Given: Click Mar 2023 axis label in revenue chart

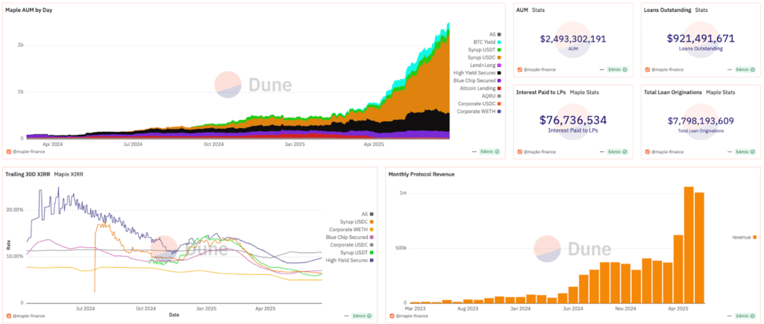Looking at the screenshot, I should click(415, 308).
